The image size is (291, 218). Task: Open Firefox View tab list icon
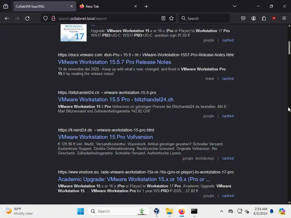tap(6, 6)
